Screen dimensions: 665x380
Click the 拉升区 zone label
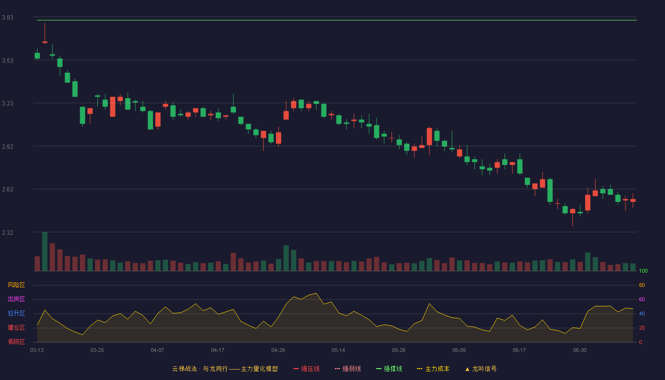[17, 313]
